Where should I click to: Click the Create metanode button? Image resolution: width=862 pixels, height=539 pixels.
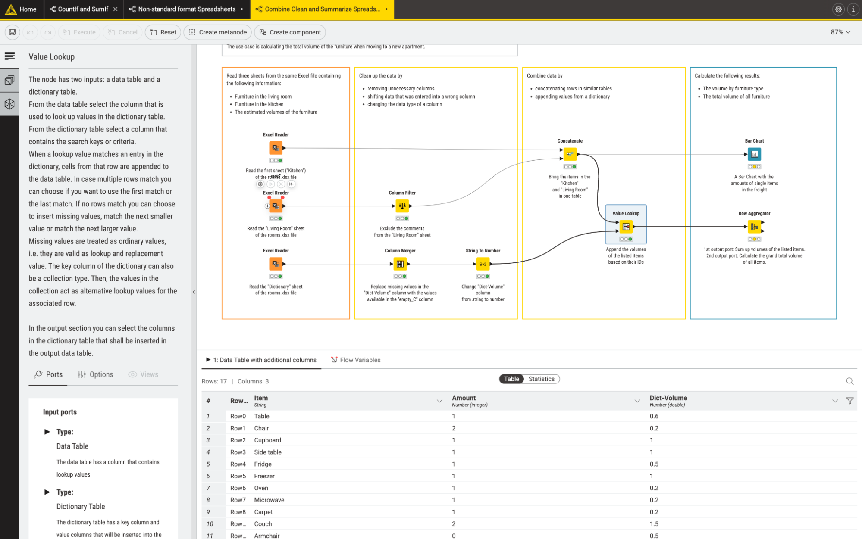218,32
